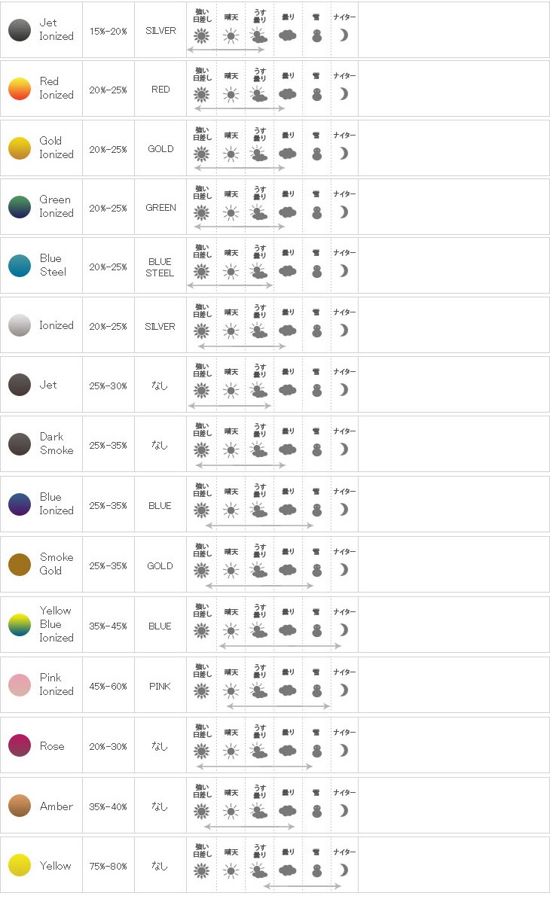The width and height of the screenshot is (550, 899).
Task: Click the cloud icon in Yellow Blue Ionized row
Action: click(x=287, y=630)
